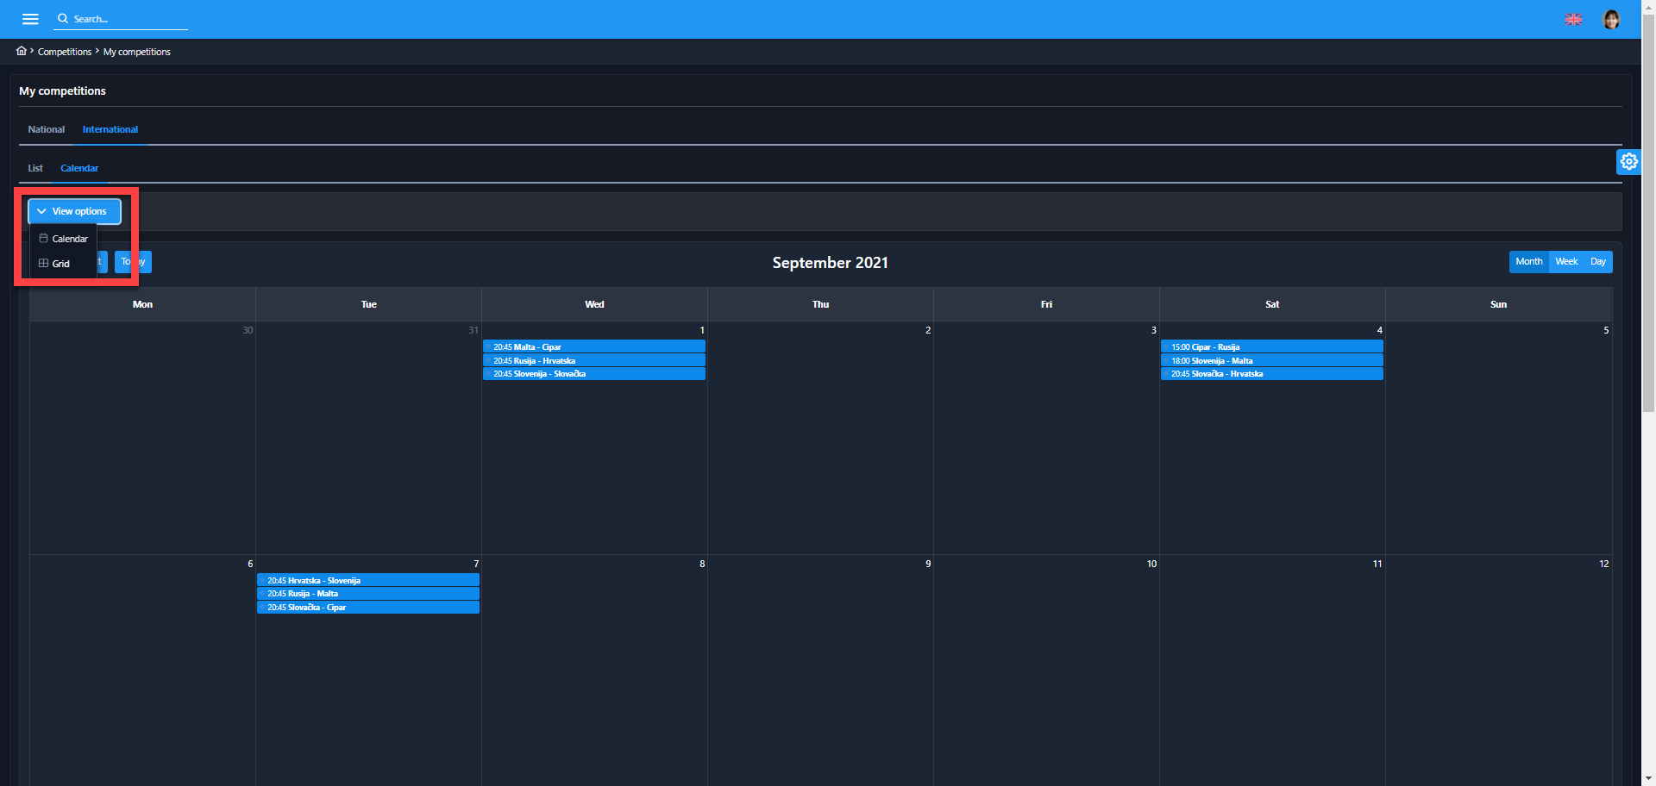Switch calendar to Day view
1656x786 pixels.
coord(1597,262)
